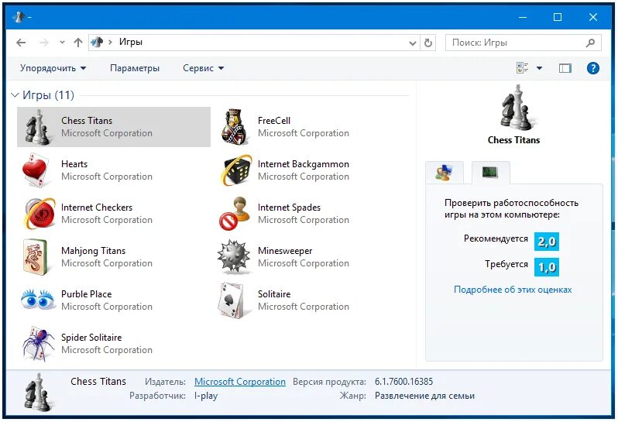Click the games folder icon in address bar
The height and width of the screenshot is (422, 618).
tap(97, 42)
